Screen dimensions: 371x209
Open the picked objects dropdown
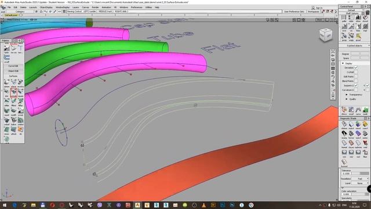tap(354, 45)
